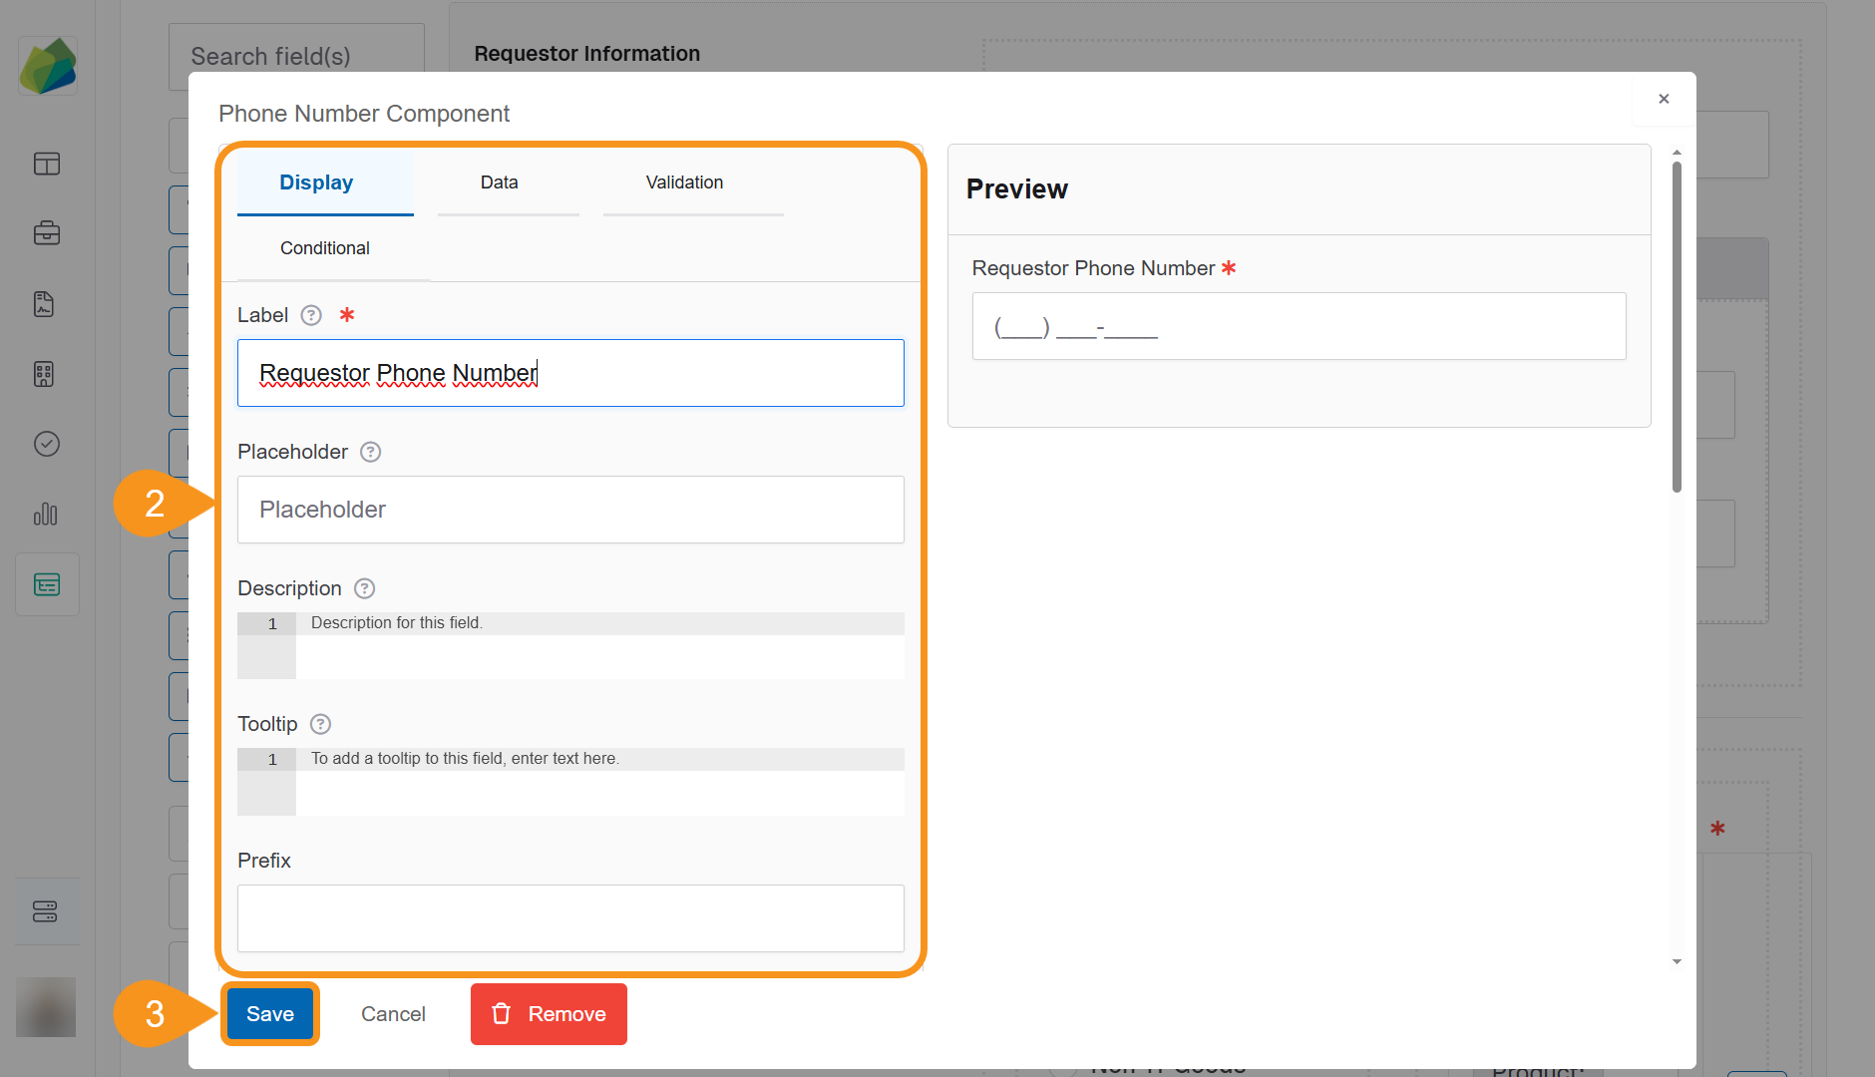Click the Description help icon
The width and height of the screenshot is (1875, 1077).
(365, 588)
